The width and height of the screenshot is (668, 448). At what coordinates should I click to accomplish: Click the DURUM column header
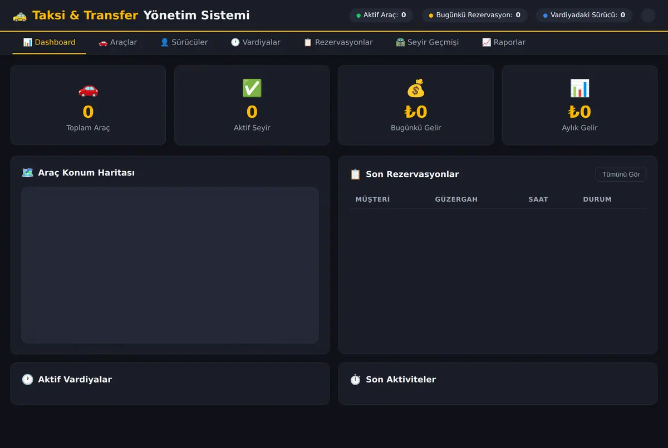point(597,199)
